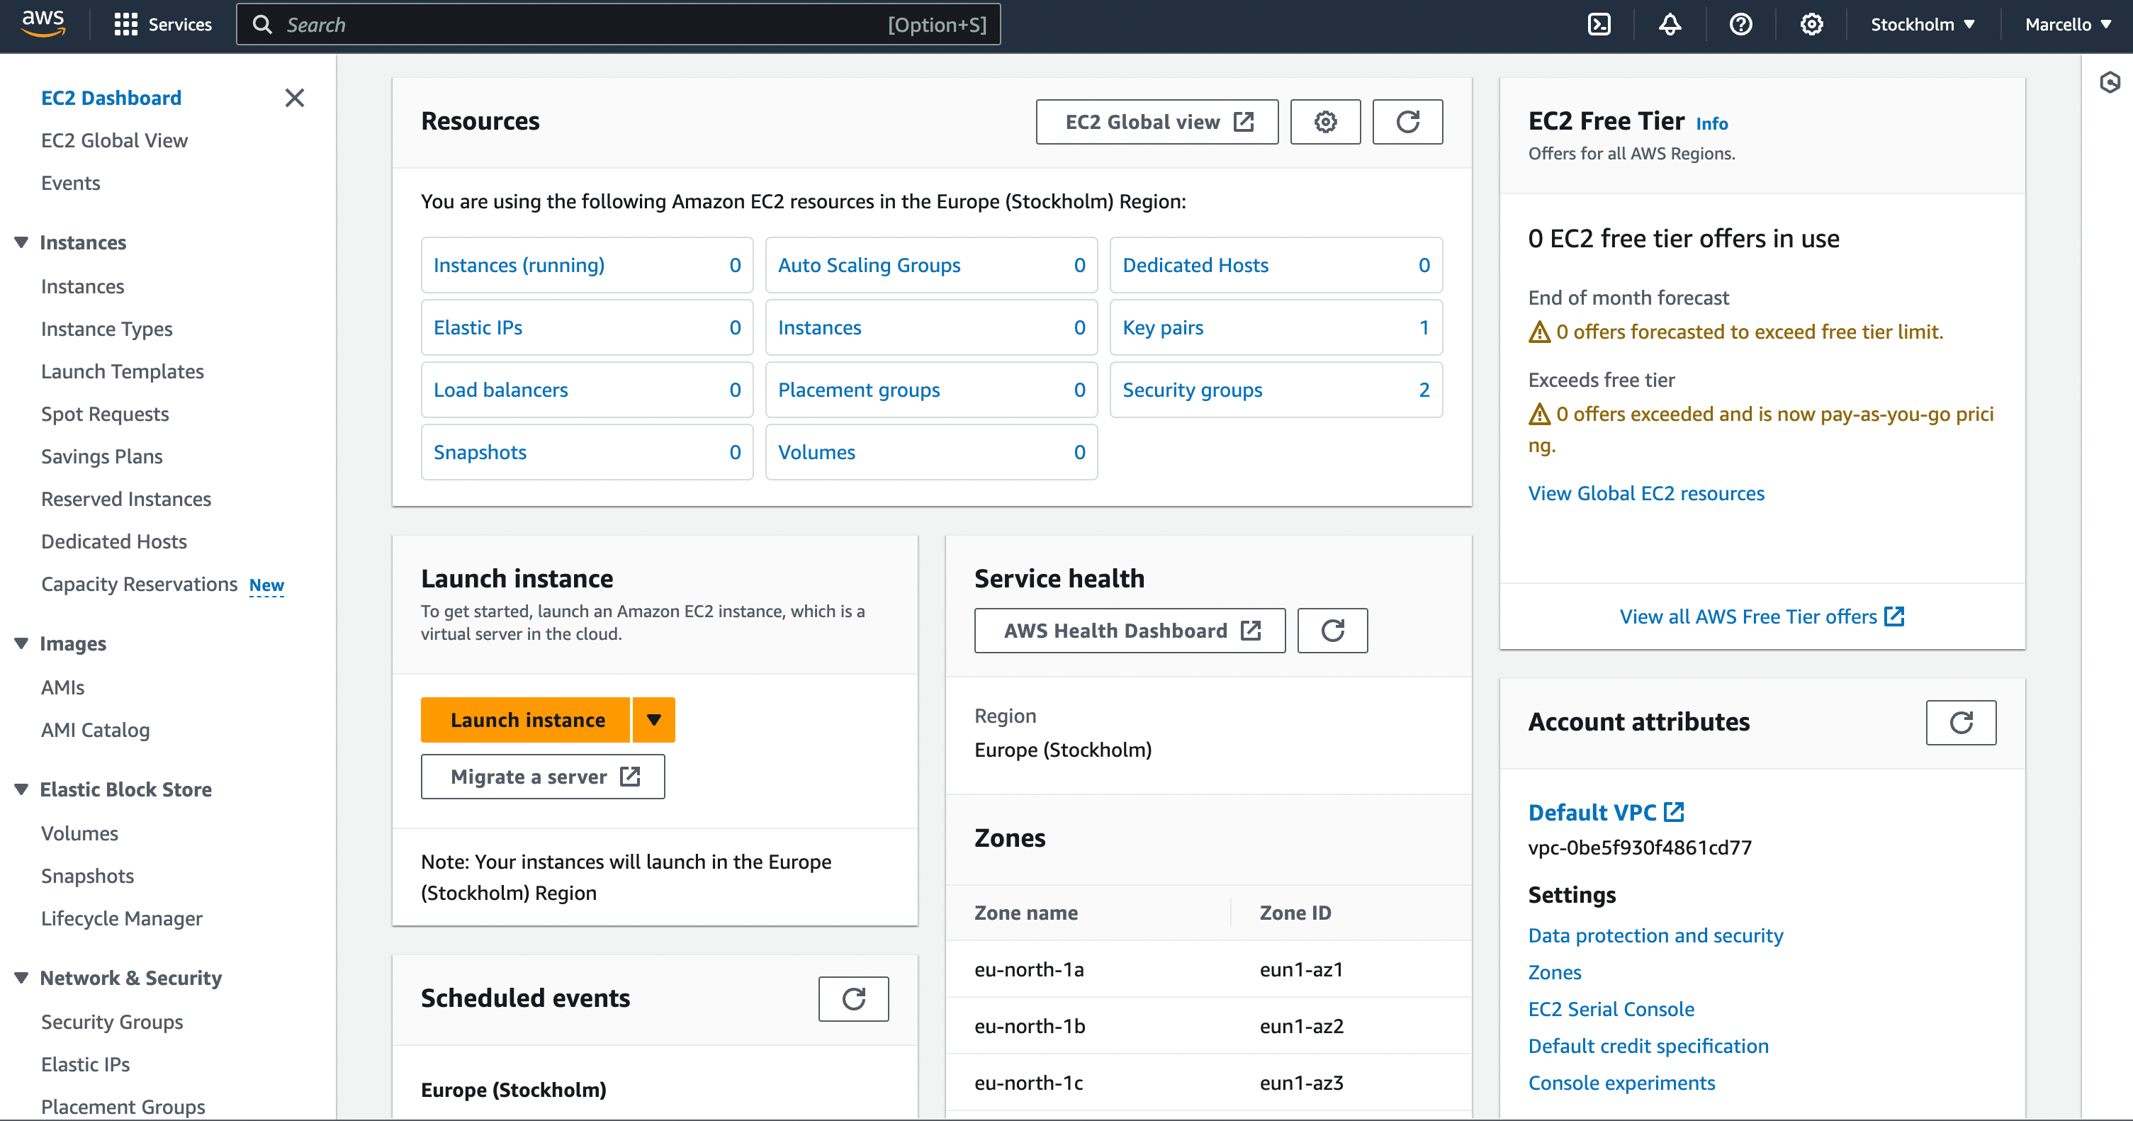Open the notifications bell
Image resolution: width=2133 pixels, height=1121 pixels.
click(x=1670, y=25)
